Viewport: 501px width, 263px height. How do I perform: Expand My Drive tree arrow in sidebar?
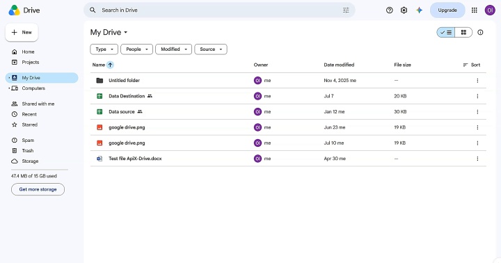pos(9,78)
